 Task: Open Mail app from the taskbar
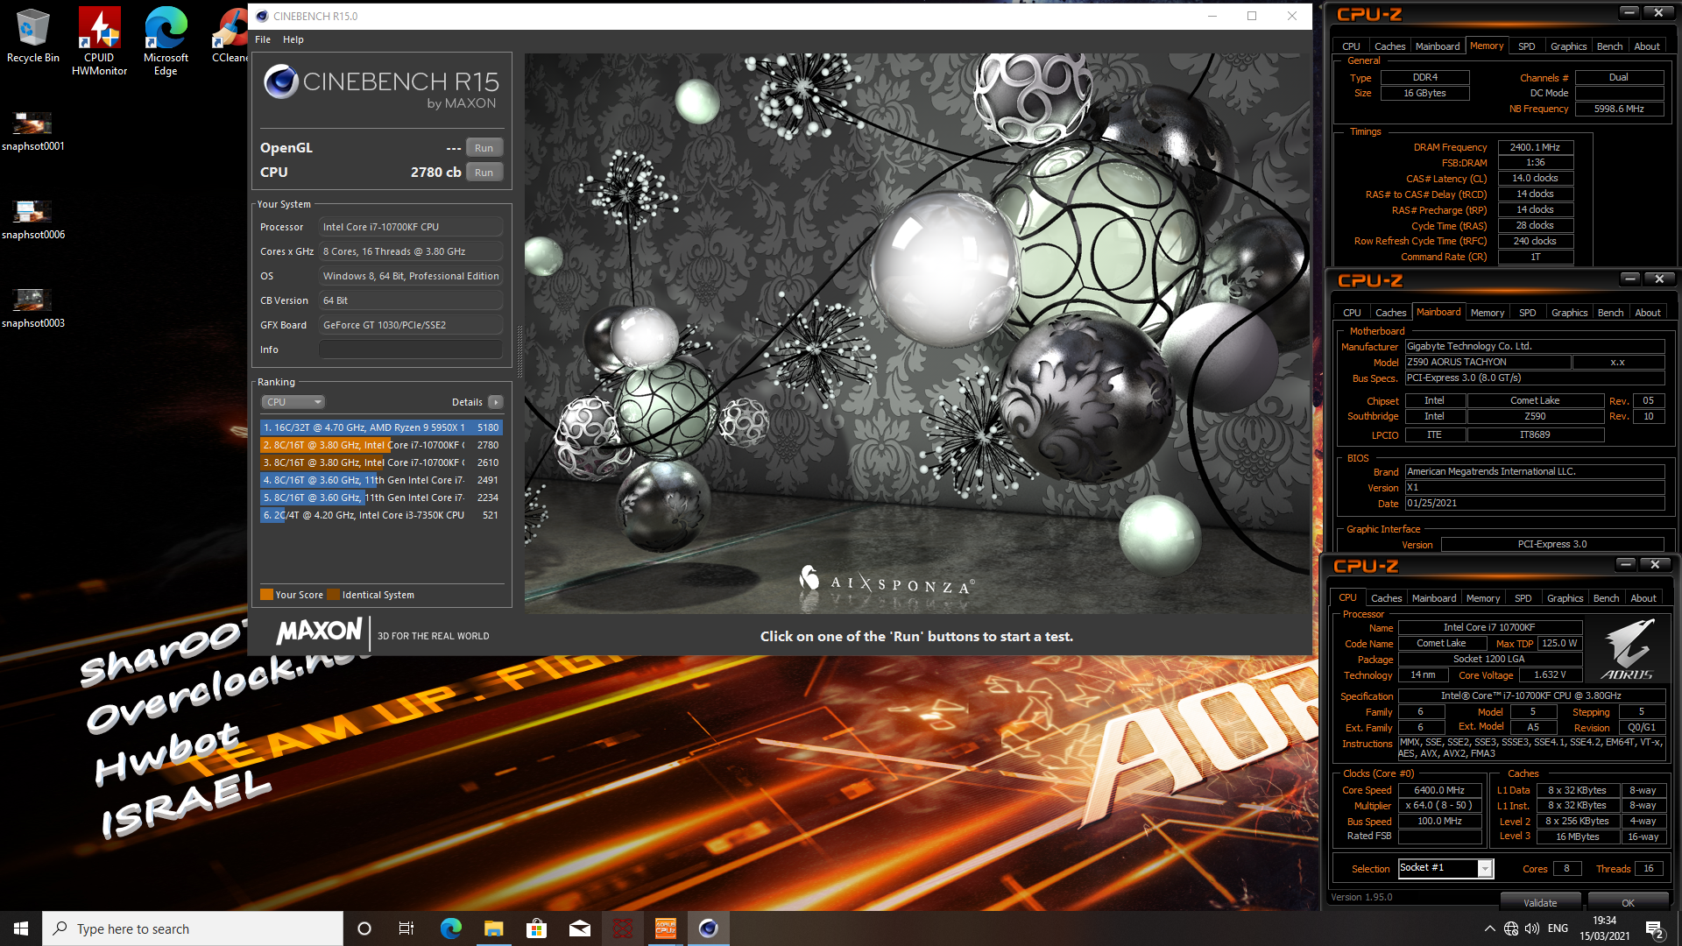point(579,928)
